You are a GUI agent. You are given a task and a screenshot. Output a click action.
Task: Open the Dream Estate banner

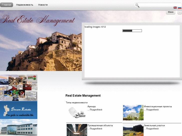pyautogui.click(x=19, y=110)
